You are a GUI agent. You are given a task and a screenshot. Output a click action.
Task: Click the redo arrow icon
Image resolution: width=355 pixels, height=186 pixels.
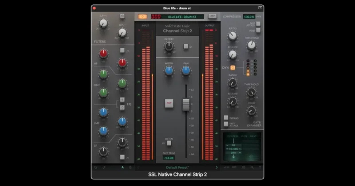104,167
